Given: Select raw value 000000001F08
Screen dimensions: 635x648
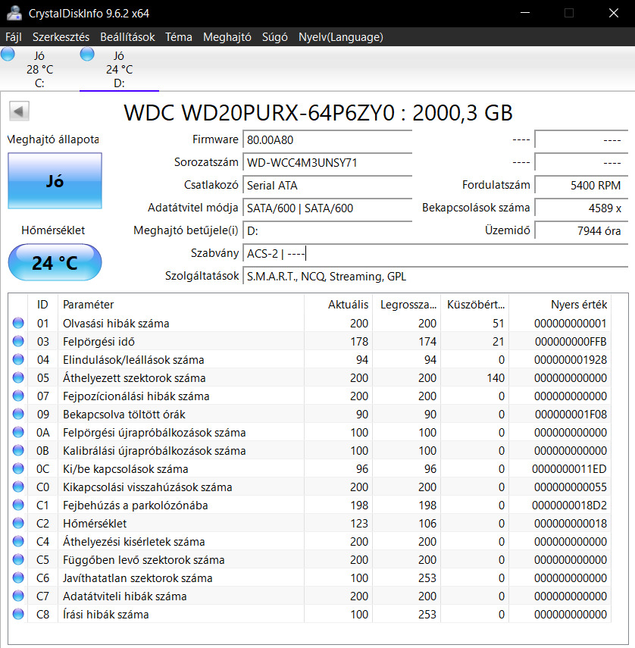Looking at the screenshot, I should point(571,414).
